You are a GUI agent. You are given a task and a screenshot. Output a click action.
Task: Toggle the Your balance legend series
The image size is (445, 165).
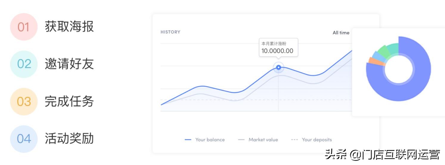pos(205,140)
